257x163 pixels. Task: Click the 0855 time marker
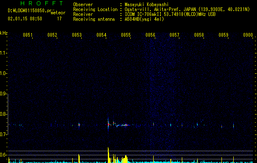point(126,35)
